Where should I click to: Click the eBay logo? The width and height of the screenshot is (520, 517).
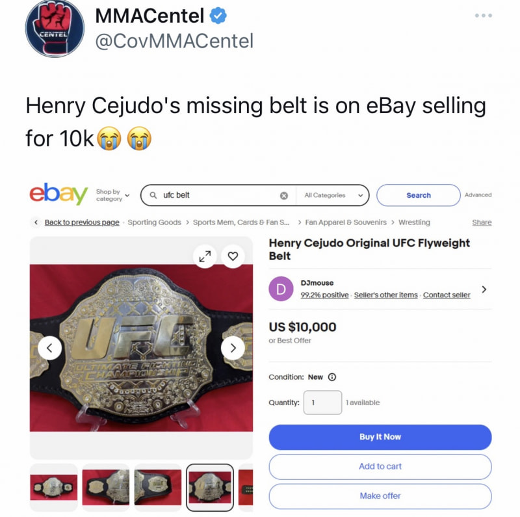(x=58, y=194)
